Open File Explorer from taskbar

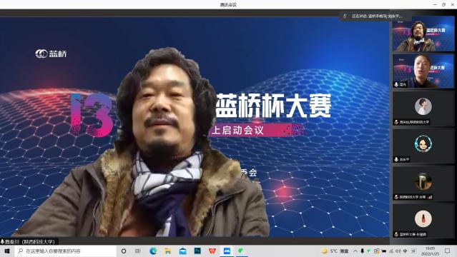point(168,251)
